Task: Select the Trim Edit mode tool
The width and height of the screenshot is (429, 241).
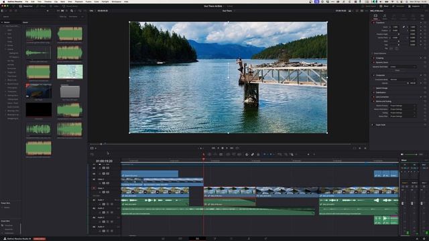Action: coord(209,155)
